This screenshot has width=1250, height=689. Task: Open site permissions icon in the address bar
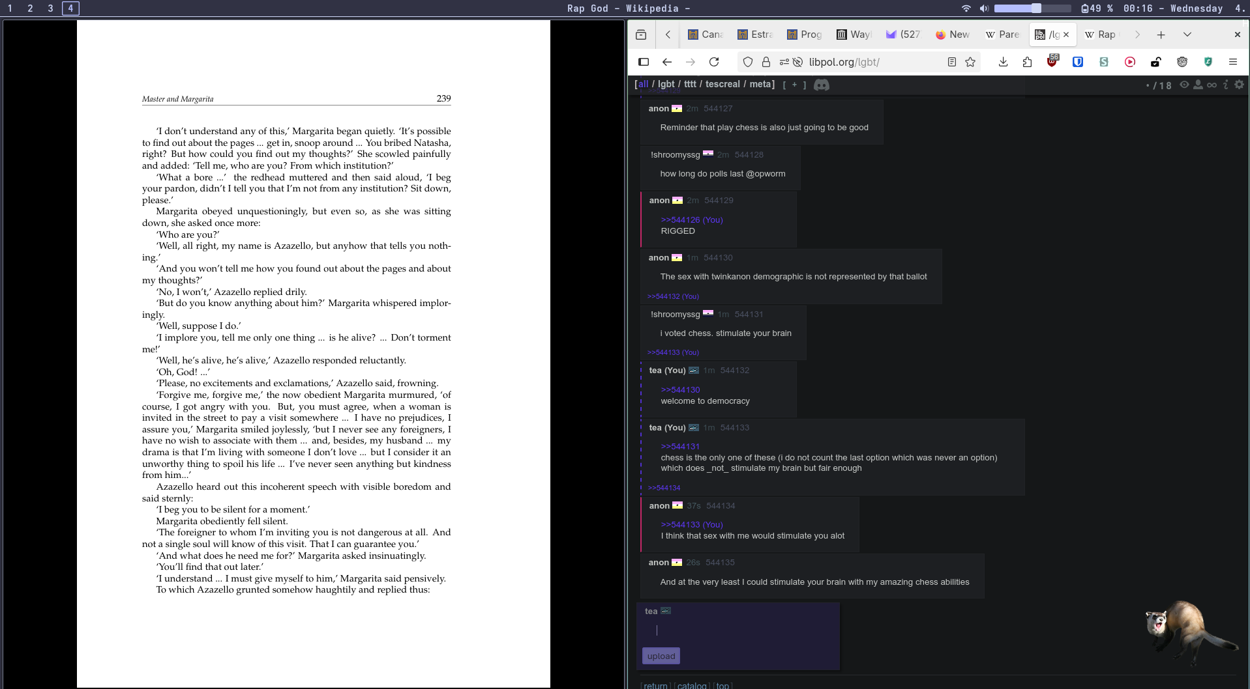click(x=784, y=62)
